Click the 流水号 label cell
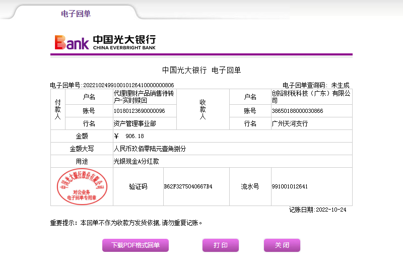Image resolution: width=403 pixels, height=269 pixels. point(250,186)
